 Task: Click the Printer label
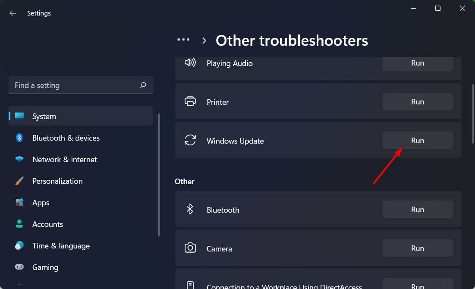[217, 102]
